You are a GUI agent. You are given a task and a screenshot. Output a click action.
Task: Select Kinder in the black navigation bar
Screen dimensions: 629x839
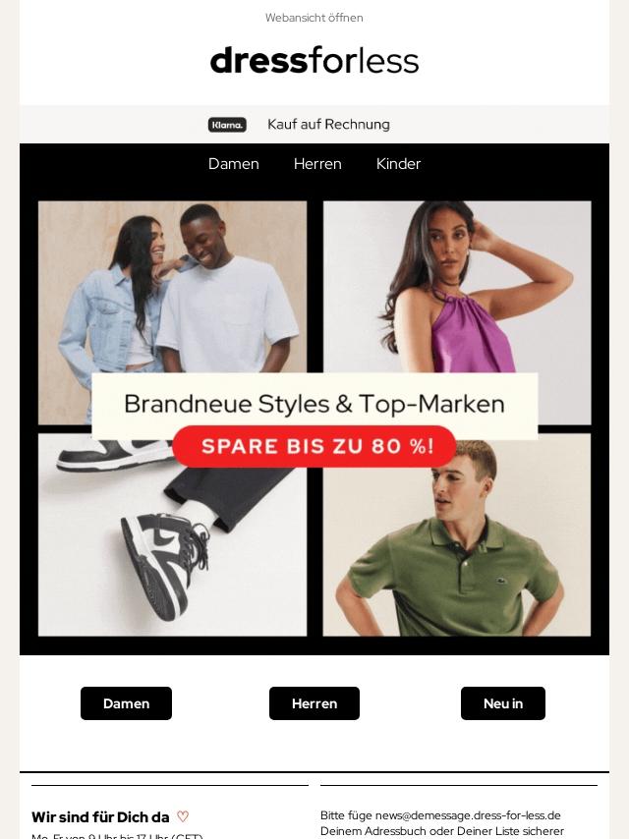(x=398, y=164)
